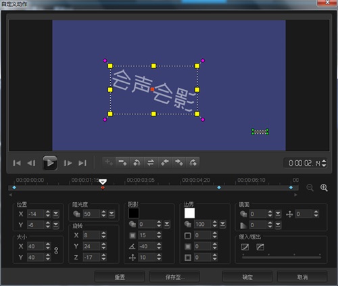Click the Reset button

(120, 277)
